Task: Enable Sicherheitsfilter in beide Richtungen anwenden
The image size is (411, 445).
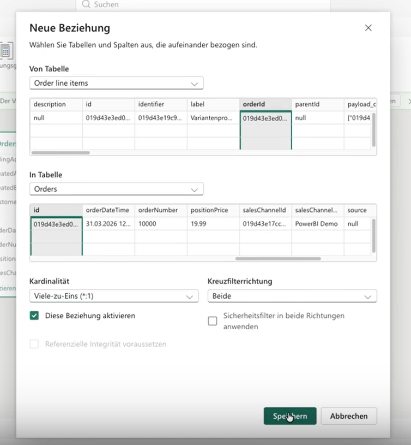Action: click(x=213, y=321)
